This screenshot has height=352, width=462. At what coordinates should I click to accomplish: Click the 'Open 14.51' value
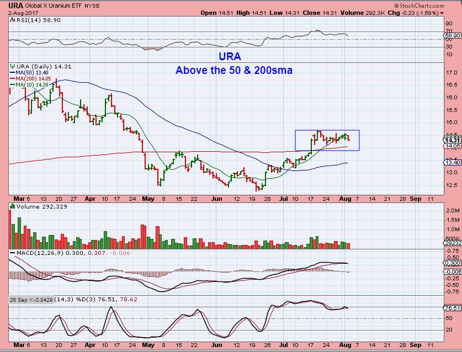(217, 13)
